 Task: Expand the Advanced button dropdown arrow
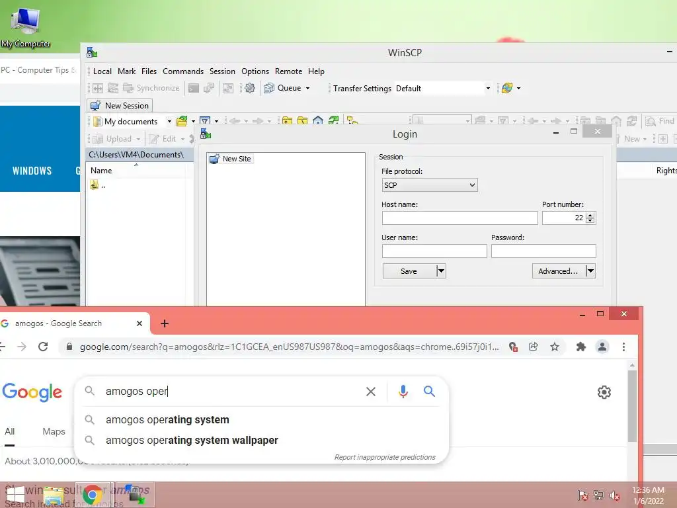(x=590, y=271)
